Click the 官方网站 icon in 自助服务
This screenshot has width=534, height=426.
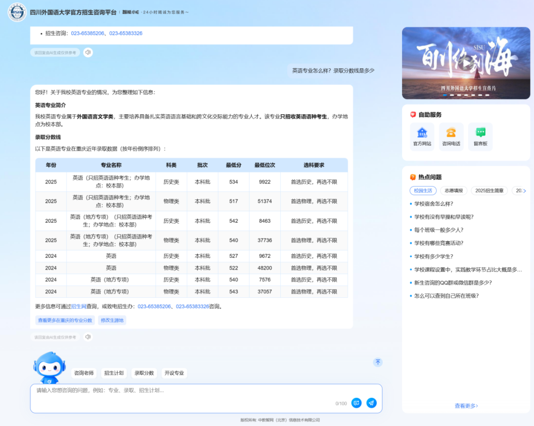422,133
